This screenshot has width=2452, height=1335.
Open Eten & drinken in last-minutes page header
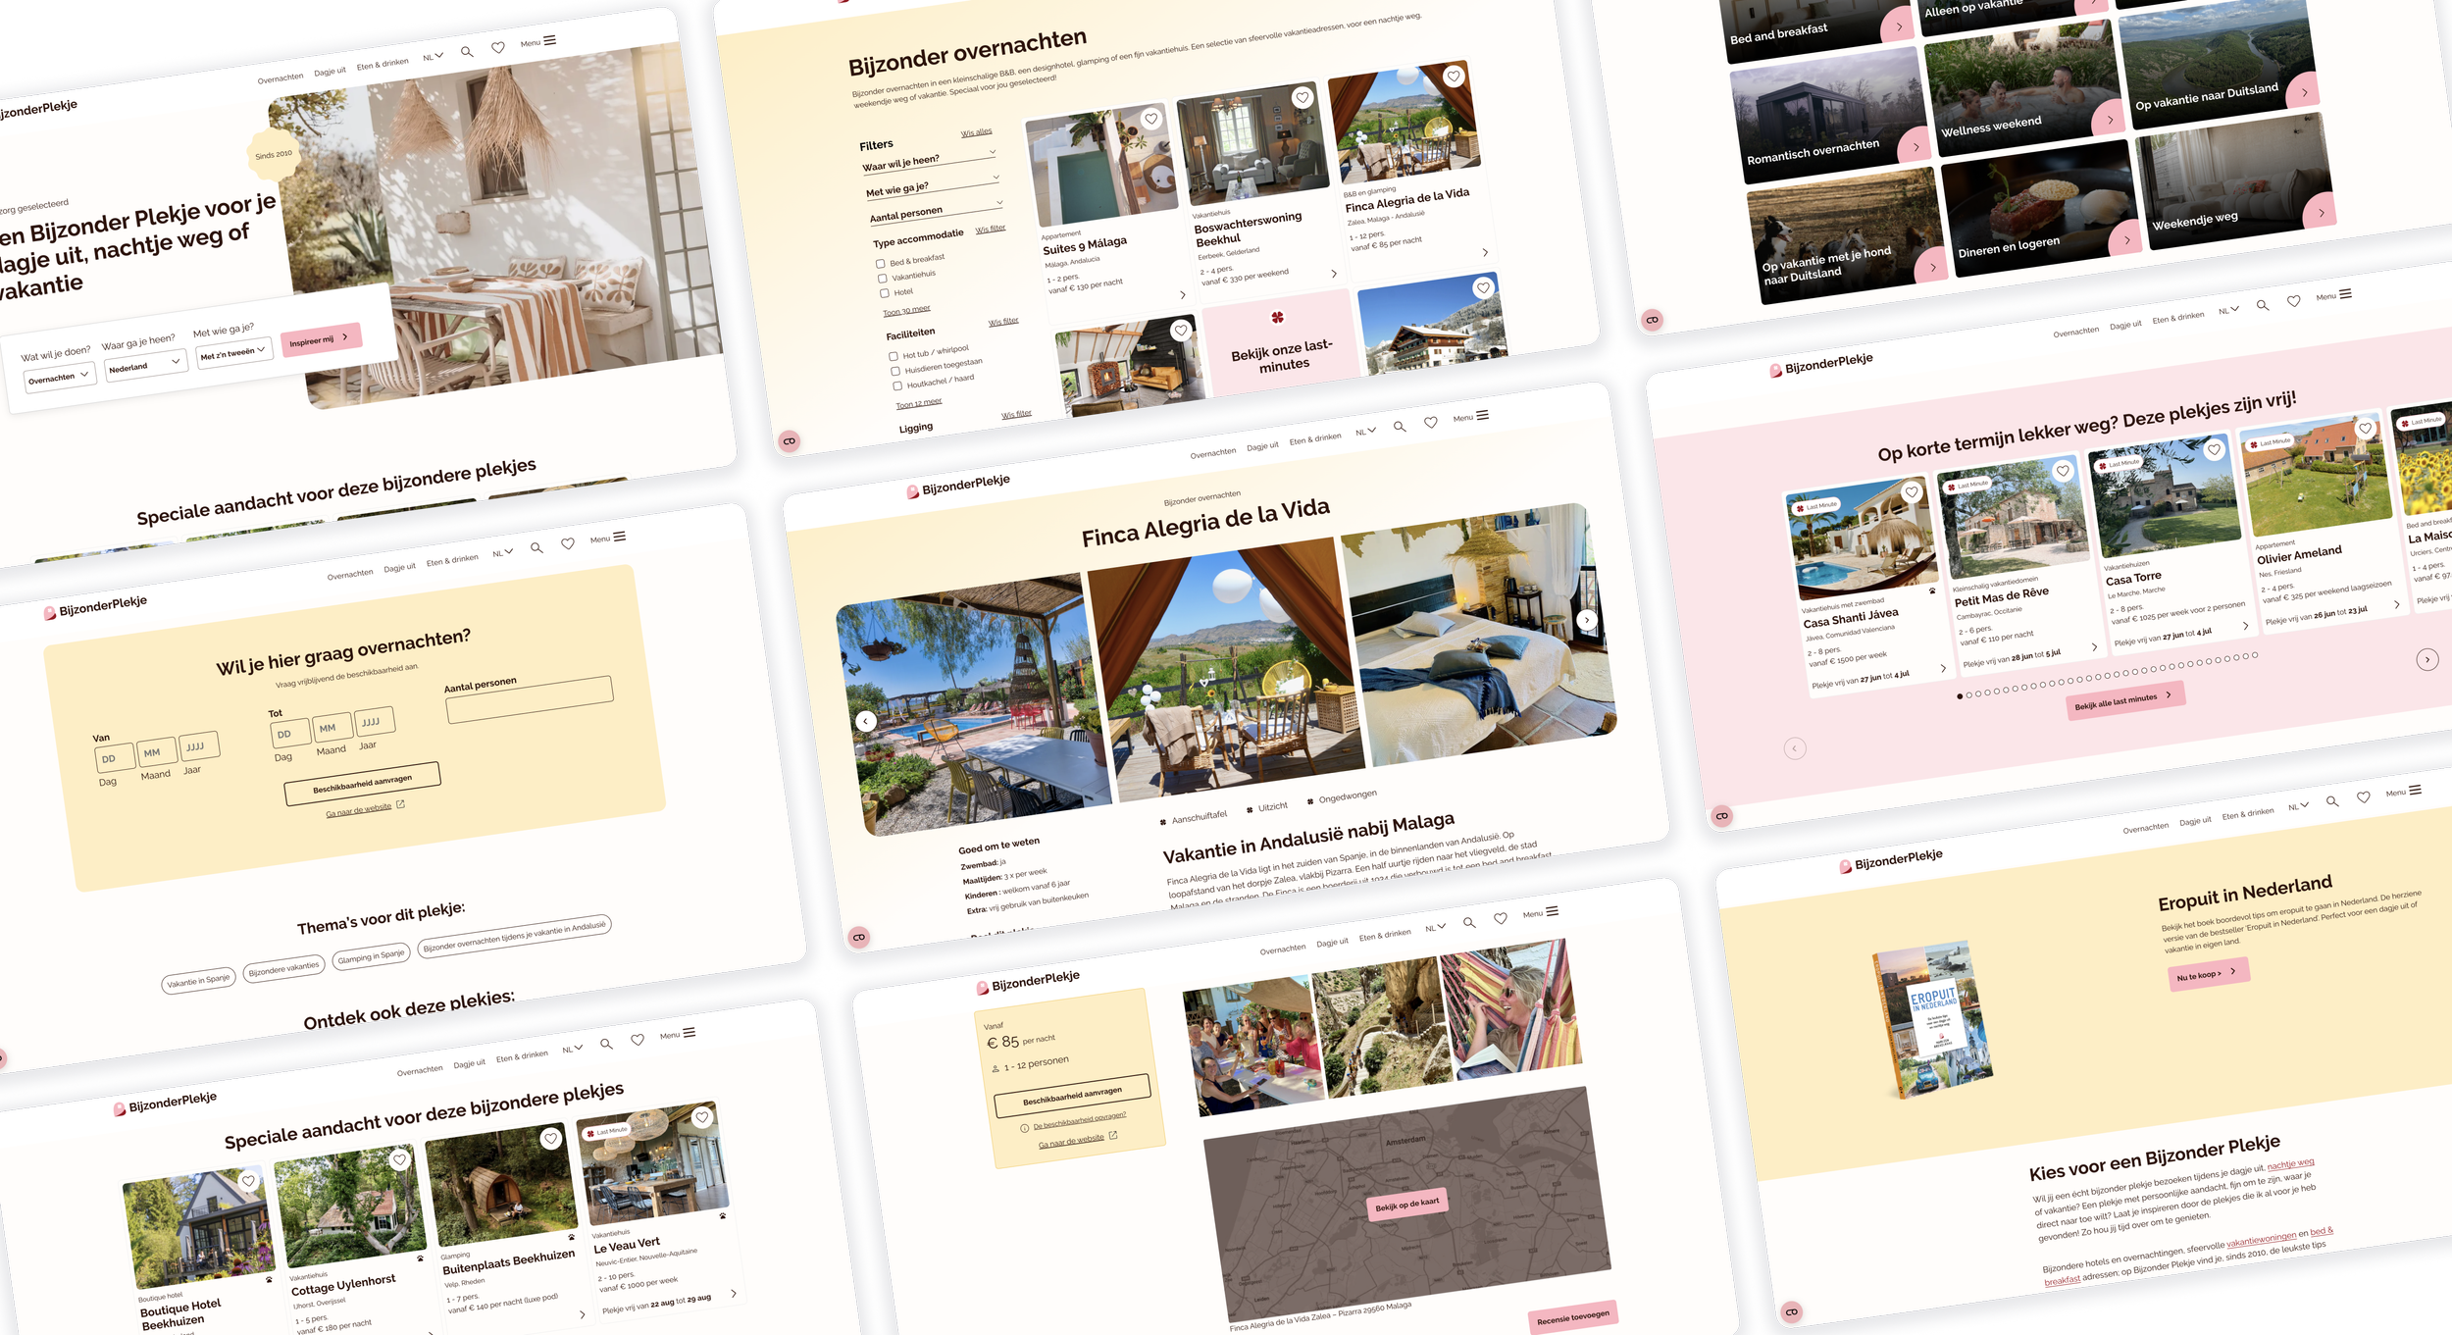[2177, 317]
